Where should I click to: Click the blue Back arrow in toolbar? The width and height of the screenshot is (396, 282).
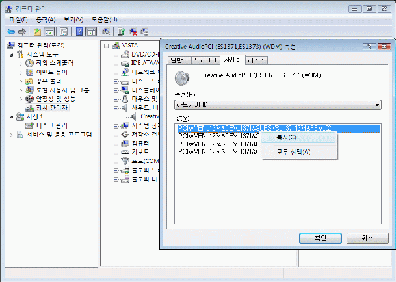pyautogui.click(x=10, y=32)
